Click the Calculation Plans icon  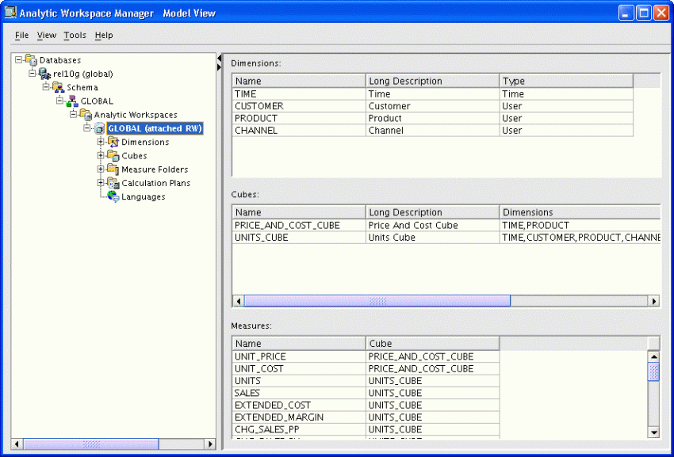tap(113, 184)
